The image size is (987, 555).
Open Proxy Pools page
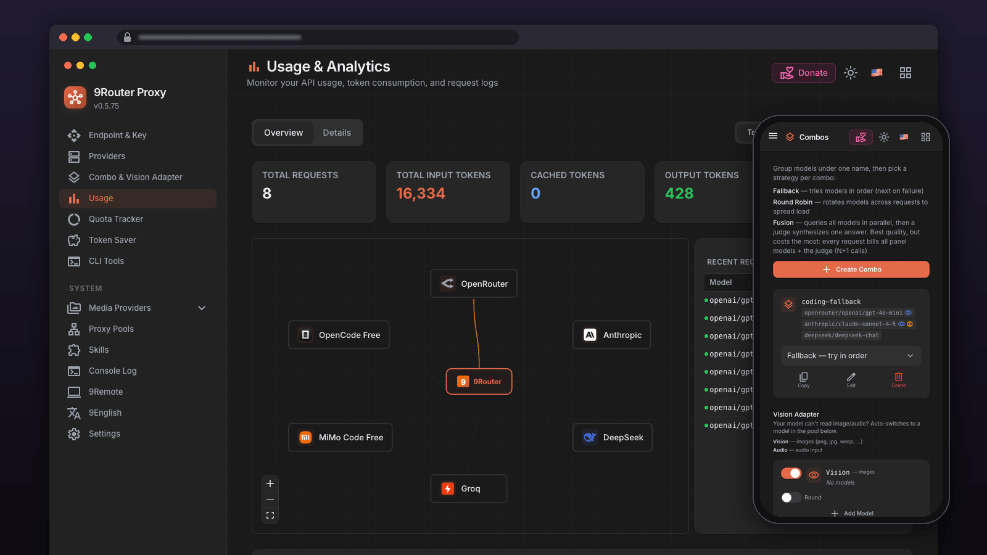click(x=138, y=329)
